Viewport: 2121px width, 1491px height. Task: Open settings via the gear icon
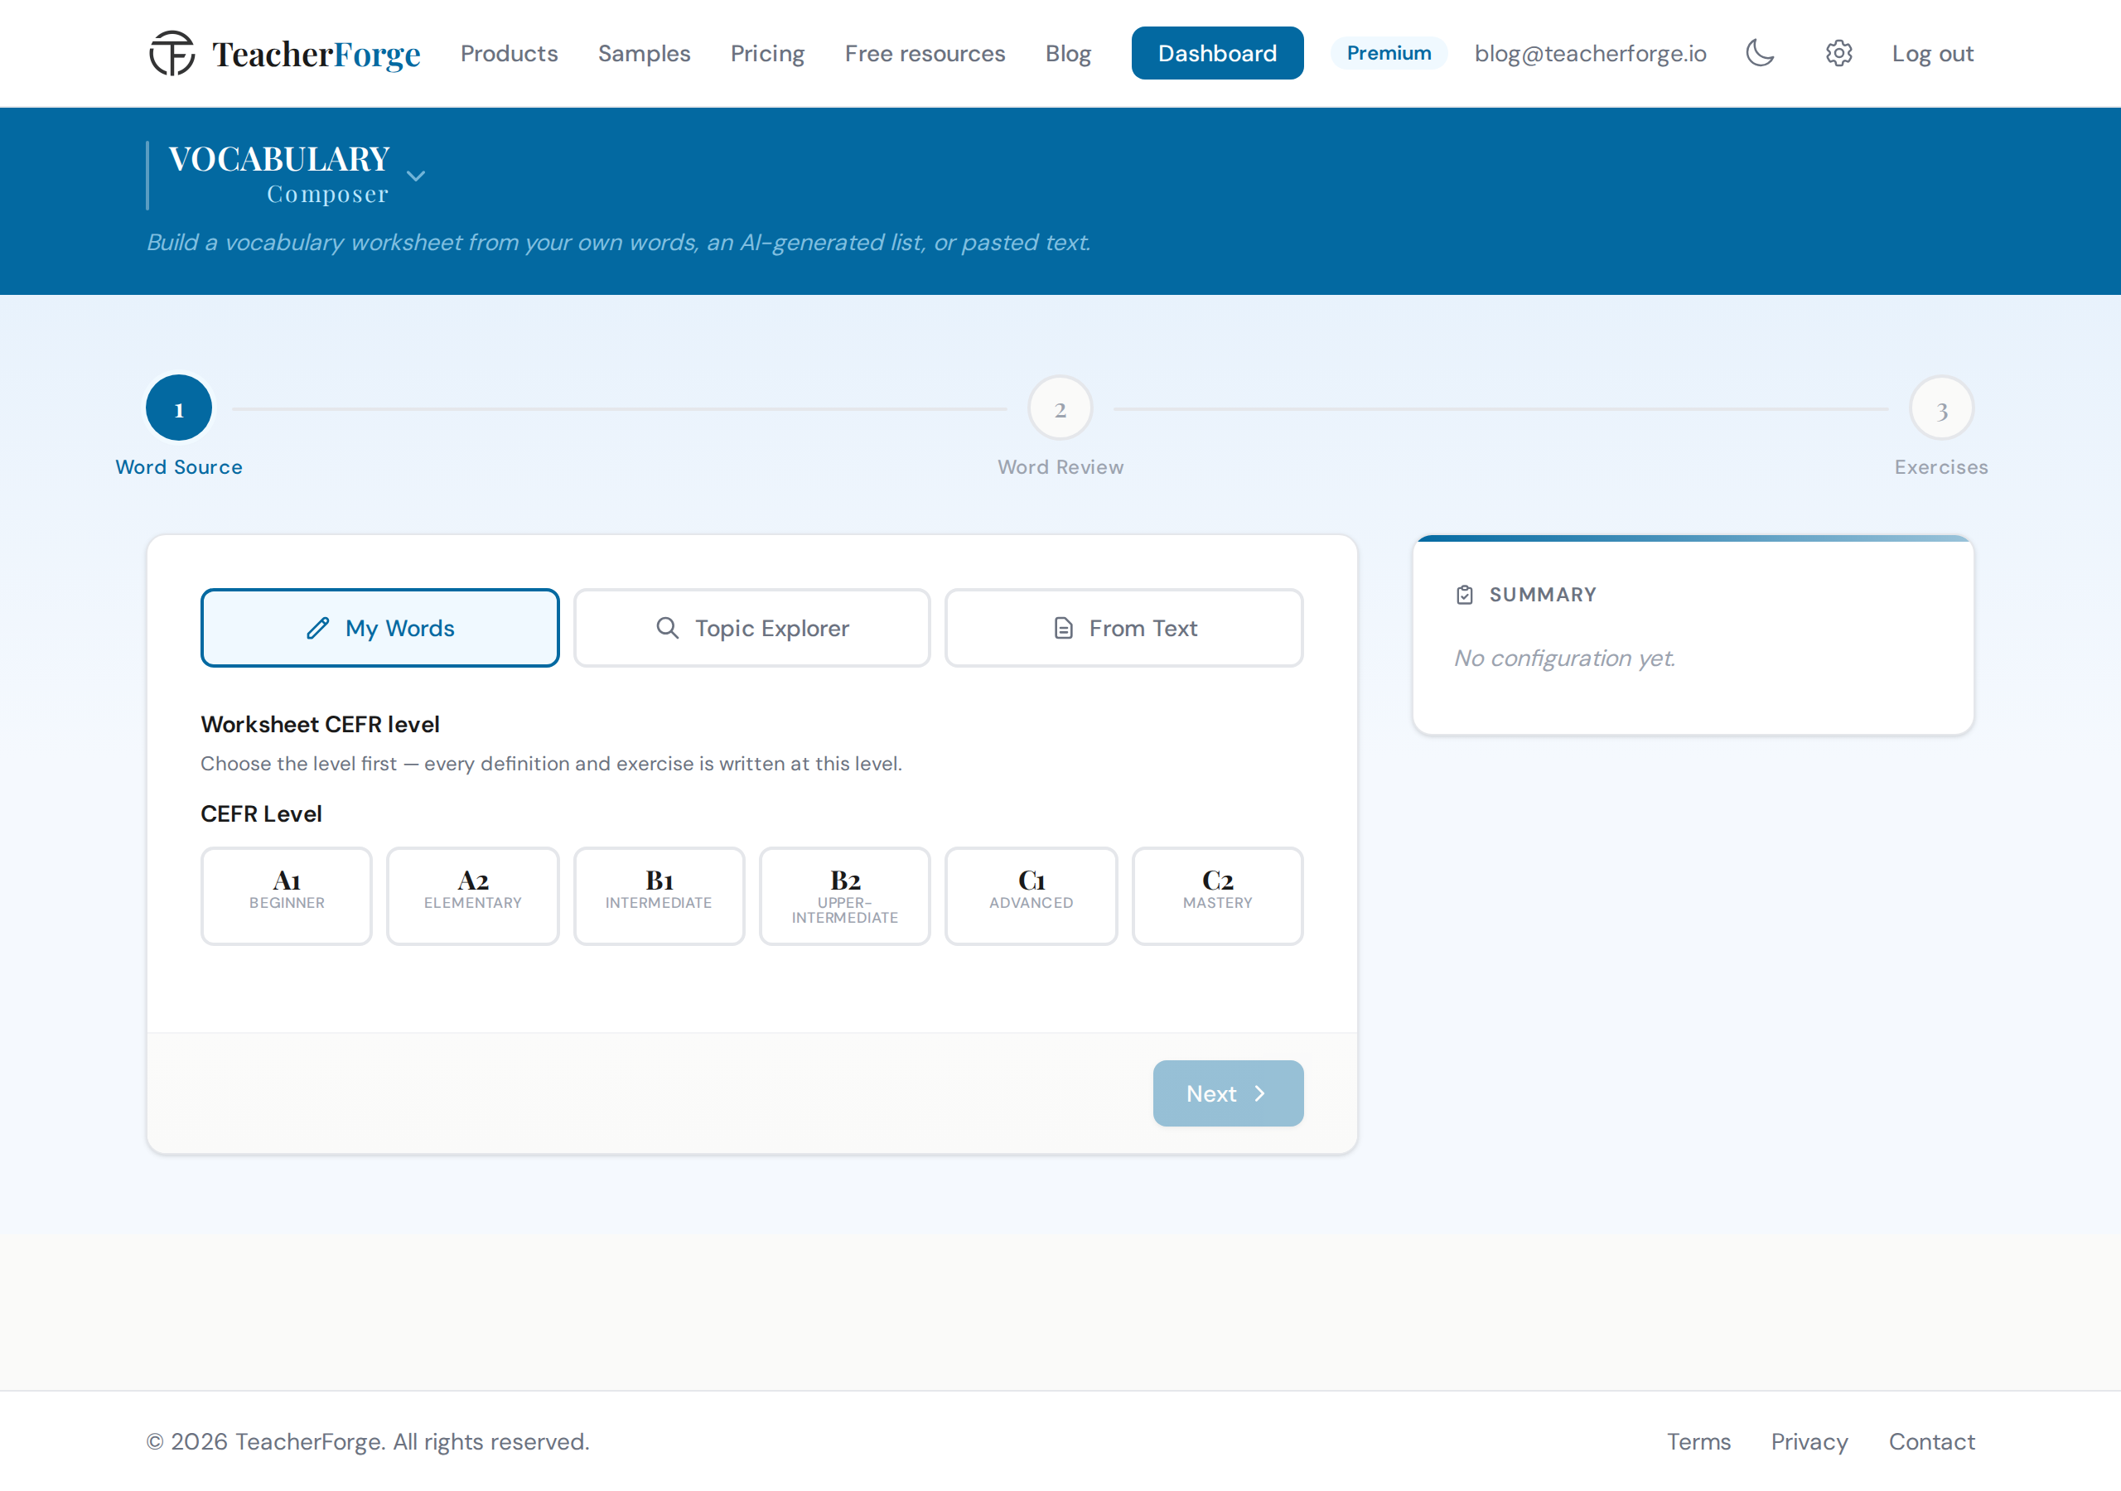pos(1838,53)
